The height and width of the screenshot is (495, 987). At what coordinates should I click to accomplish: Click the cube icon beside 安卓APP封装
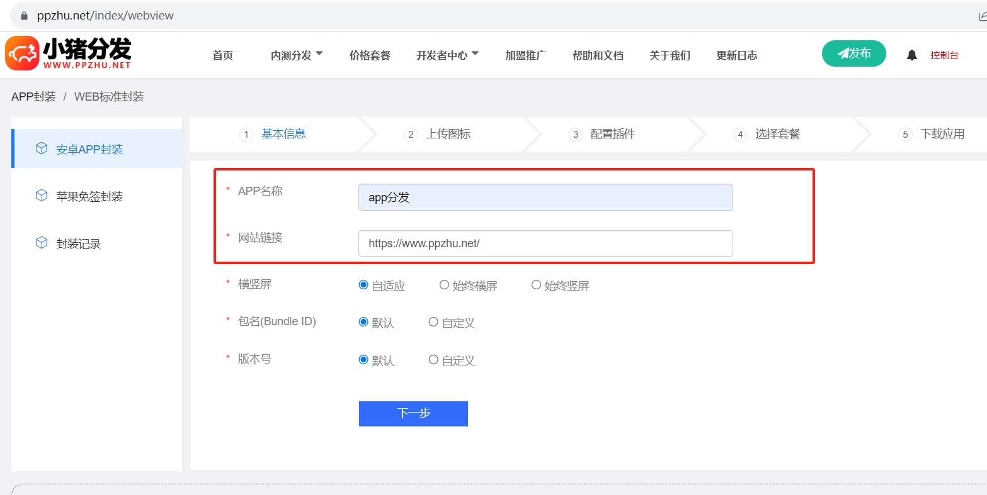(42, 148)
